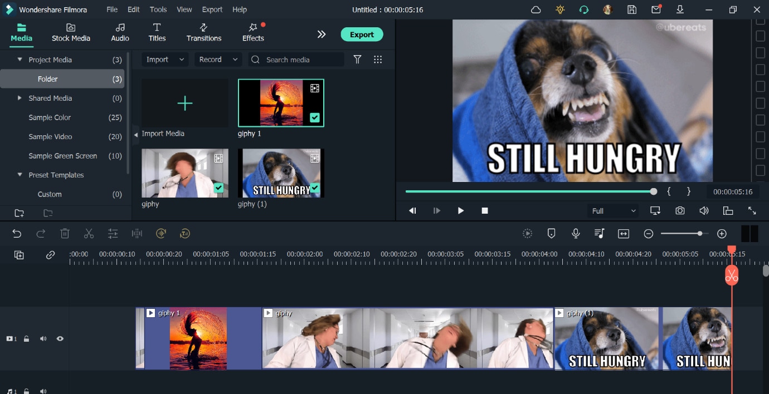
Task: Split clip with scissors toolbar icon
Action: (x=89, y=234)
